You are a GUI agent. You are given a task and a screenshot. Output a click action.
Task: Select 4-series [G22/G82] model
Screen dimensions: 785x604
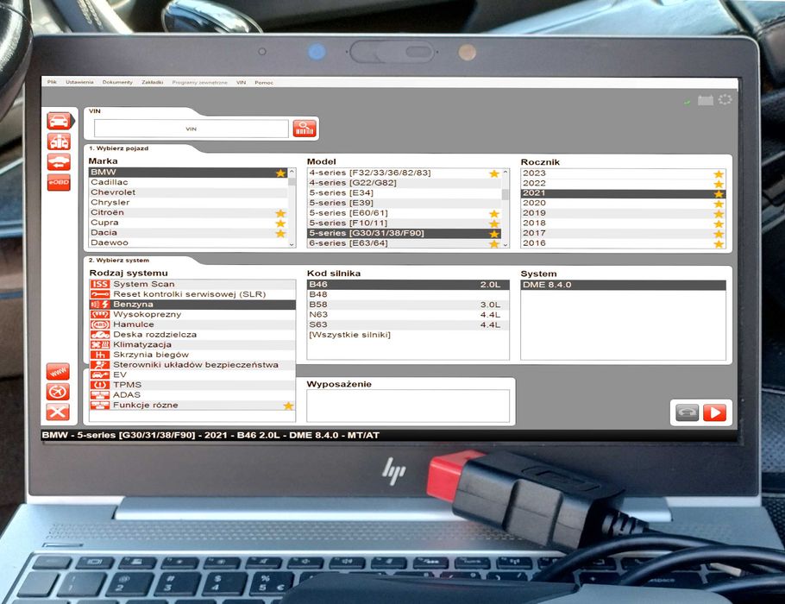pos(404,183)
